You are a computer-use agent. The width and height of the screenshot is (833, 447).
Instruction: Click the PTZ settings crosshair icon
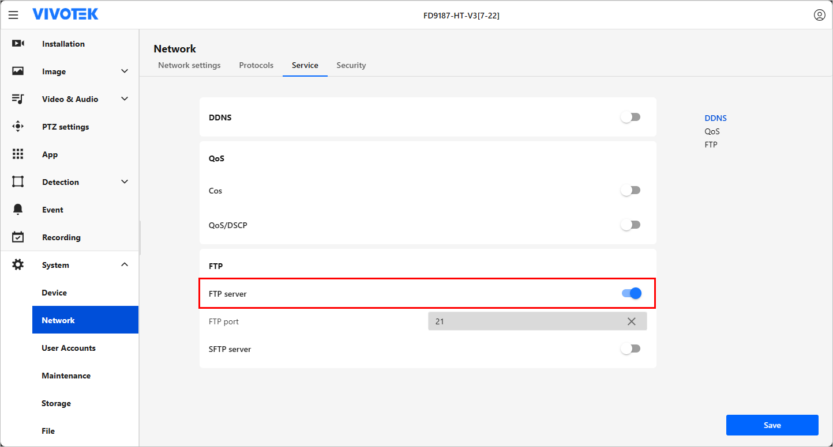click(x=18, y=127)
